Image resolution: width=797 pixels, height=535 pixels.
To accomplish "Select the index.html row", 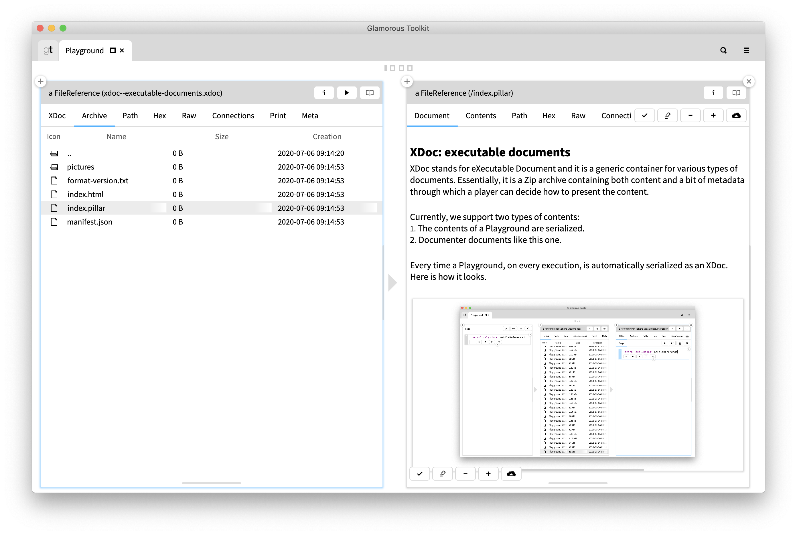I will (212, 194).
